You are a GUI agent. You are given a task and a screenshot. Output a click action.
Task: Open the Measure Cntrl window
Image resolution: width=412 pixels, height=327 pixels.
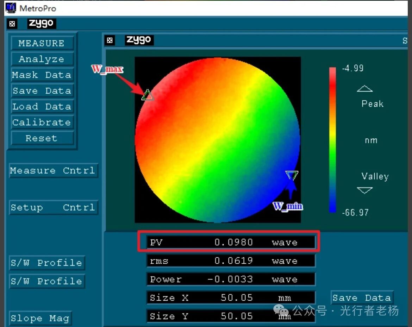(52, 171)
